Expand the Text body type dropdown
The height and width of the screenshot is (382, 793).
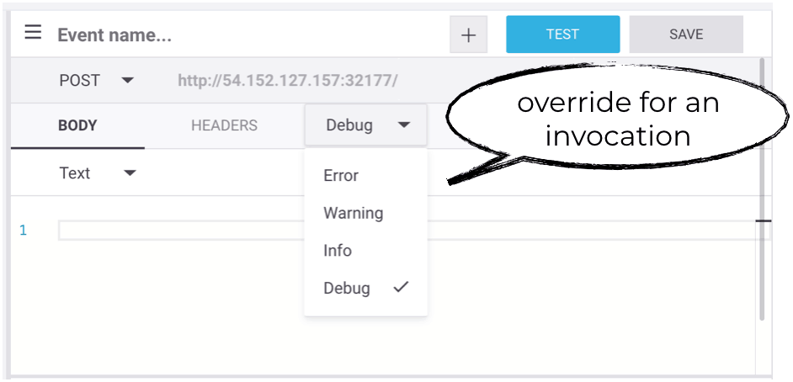pos(97,173)
